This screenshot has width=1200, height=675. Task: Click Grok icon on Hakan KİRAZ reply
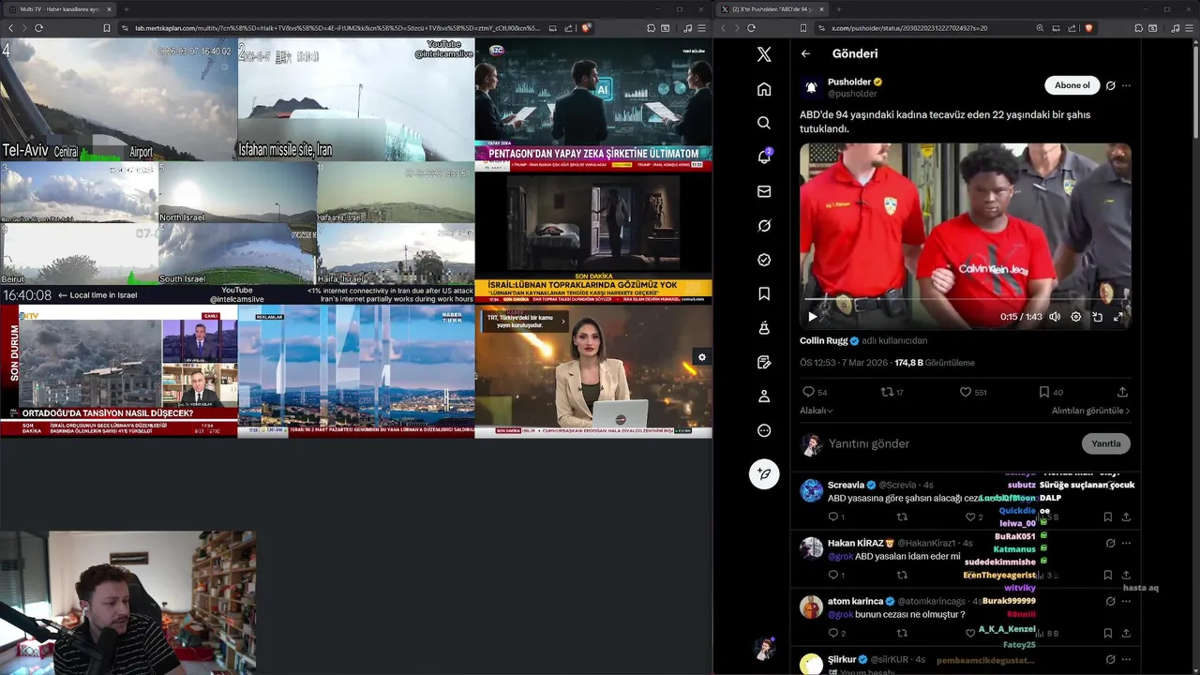[1110, 543]
